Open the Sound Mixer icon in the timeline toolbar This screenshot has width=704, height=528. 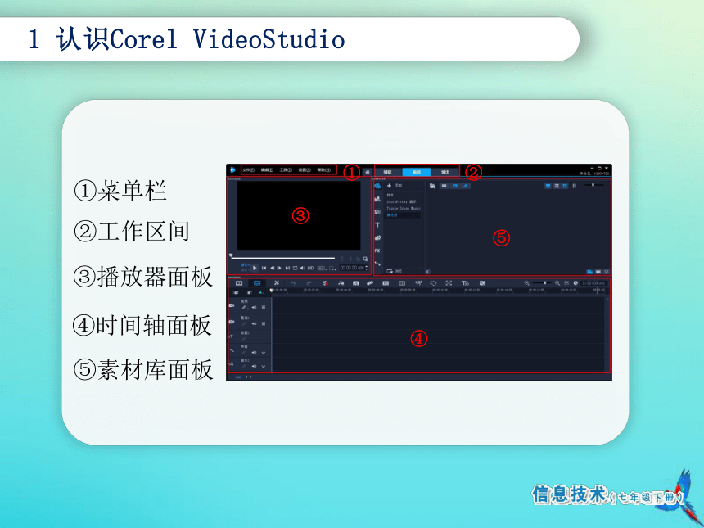click(341, 283)
